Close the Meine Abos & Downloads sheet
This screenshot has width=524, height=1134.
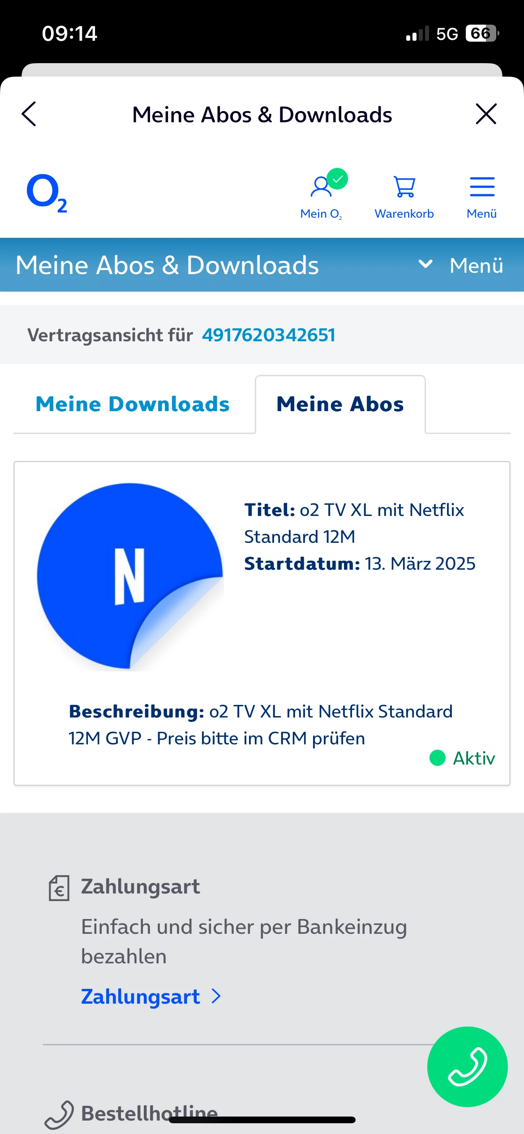tap(486, 114)
